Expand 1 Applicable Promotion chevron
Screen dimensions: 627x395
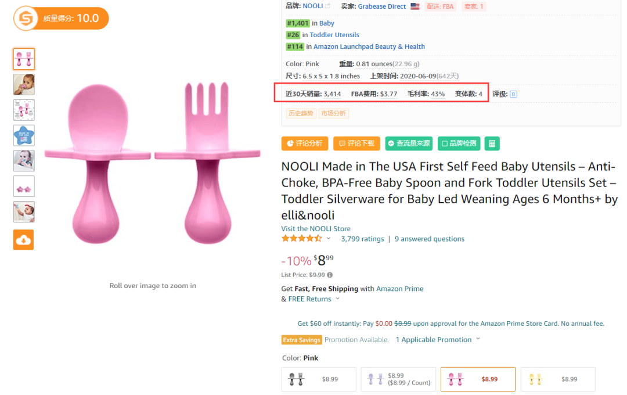click(x=478, y=339)
